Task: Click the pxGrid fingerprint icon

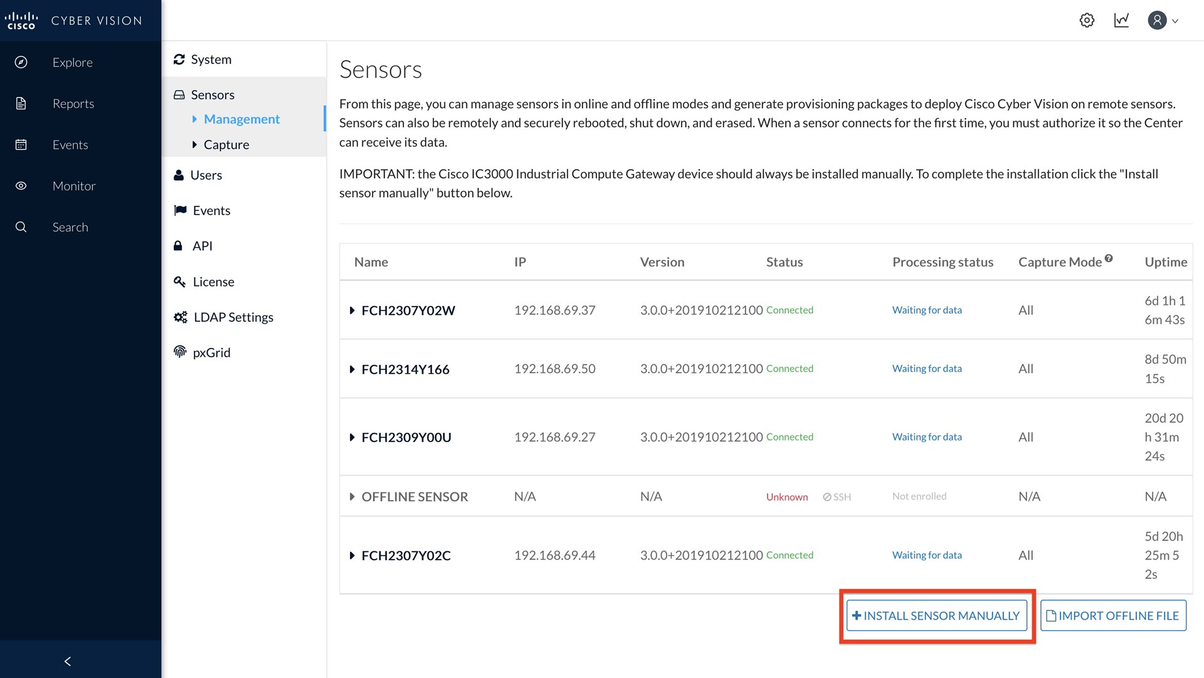Action: point(180,352)
